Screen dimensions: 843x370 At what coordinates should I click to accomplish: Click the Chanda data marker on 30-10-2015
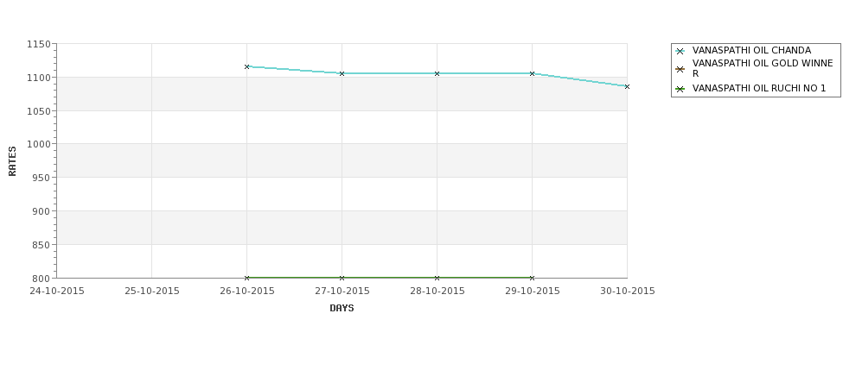click(x=627, y=86)
